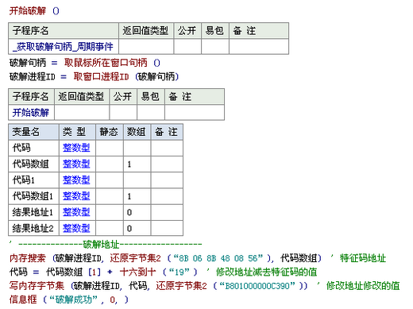413x309 pixels.
Task: Click variable name cell 结果地址1
Action: 33,212
